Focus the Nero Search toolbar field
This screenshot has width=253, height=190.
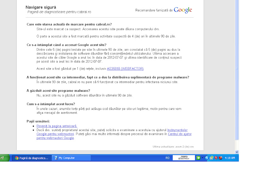[x=184, y=158]
